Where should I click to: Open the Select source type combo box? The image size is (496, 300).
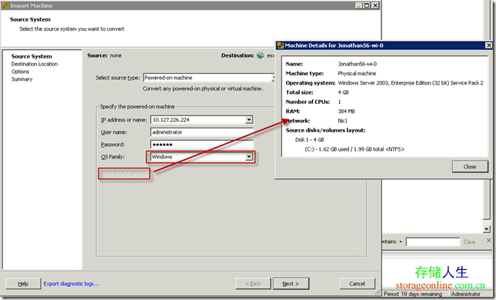pyautogui.click(x=209, y=78)
